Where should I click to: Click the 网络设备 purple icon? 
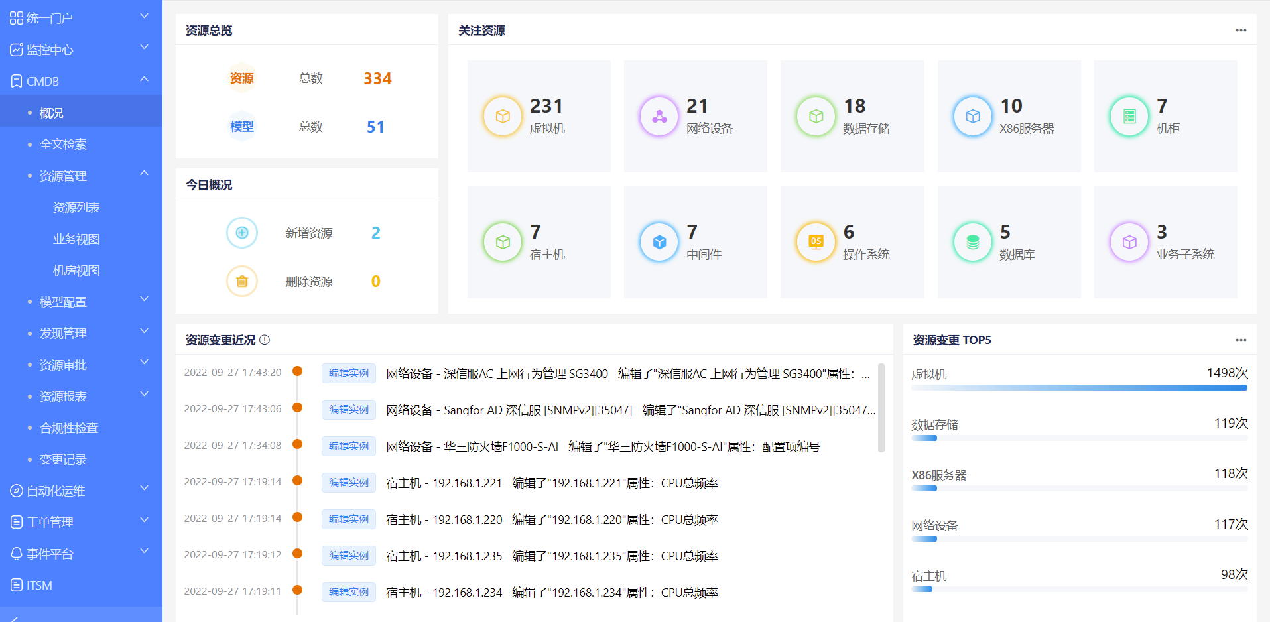[x=659, y=117]
